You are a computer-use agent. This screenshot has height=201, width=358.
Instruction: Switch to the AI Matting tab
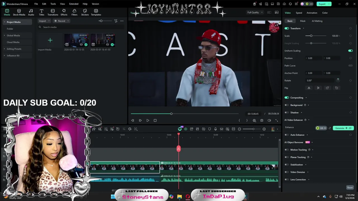pyautogui.click(x=317, y=21)
